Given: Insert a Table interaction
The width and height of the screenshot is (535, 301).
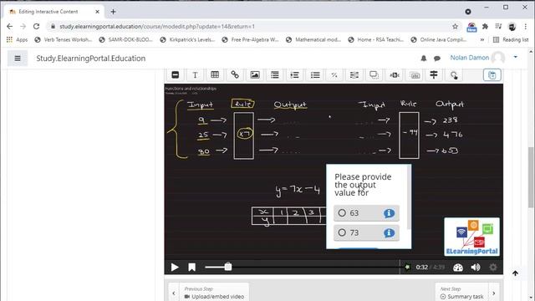Looking at the screenshot, I should (x=215, y=74).
